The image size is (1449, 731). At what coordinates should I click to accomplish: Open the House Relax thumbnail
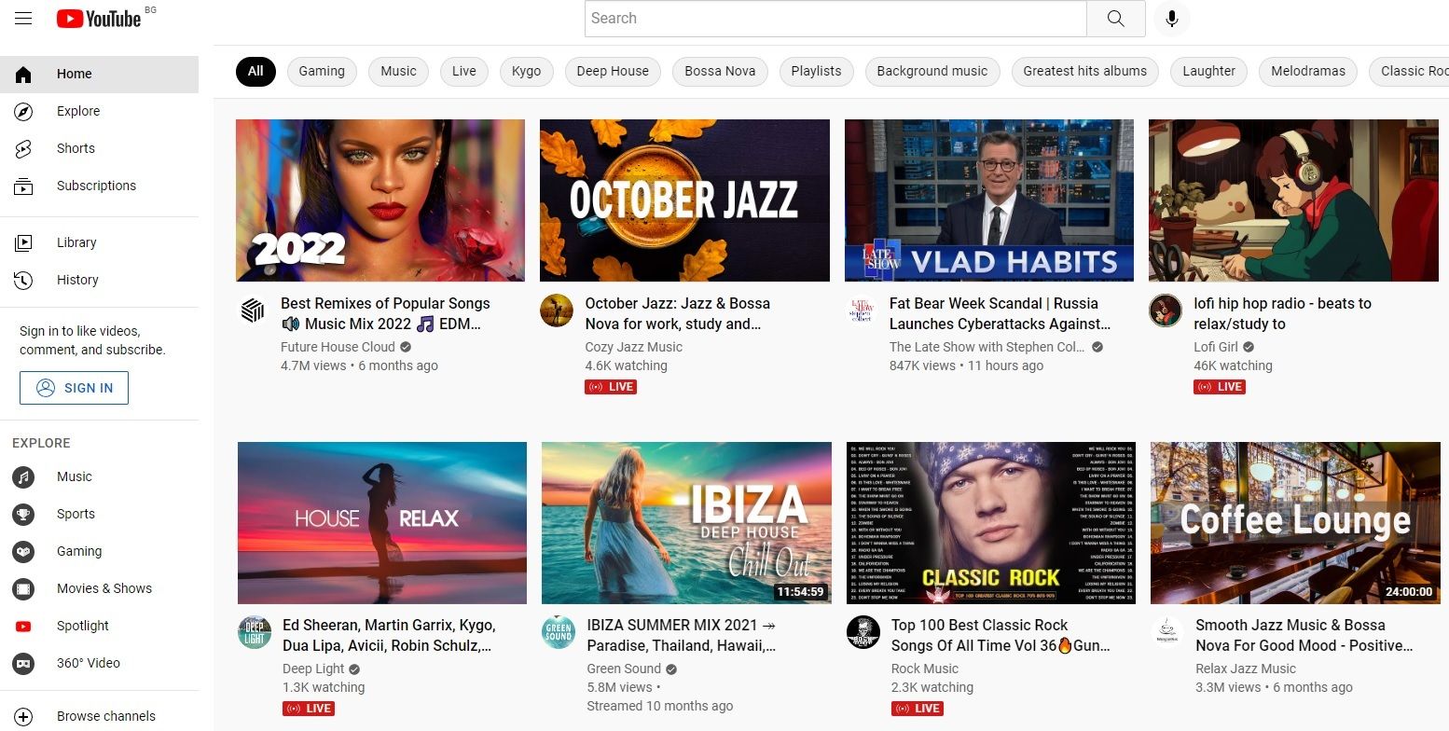tap(382, 523)
